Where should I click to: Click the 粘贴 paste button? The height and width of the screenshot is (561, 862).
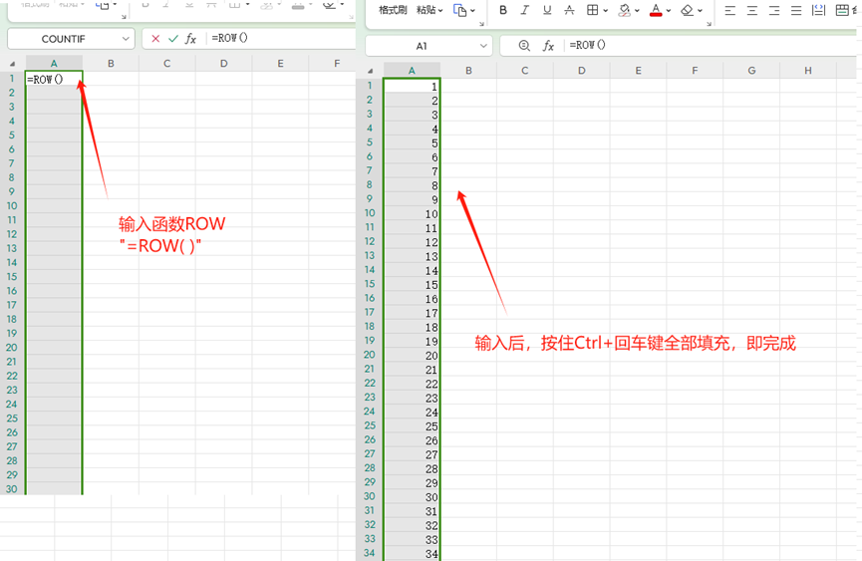click(427, 10)
